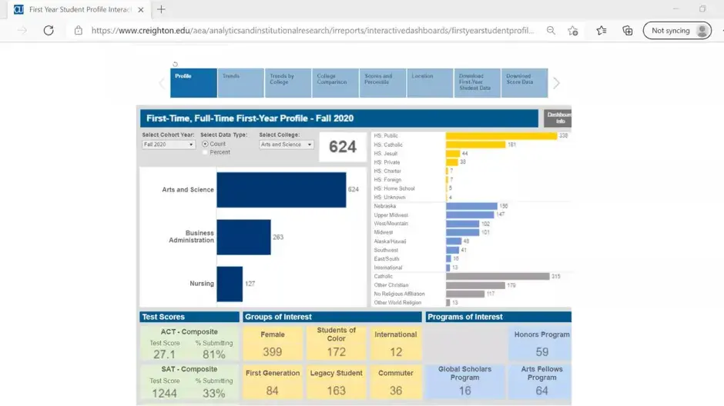This screenshot has height=406, width=724.
Task: Click the Arts and Science bar
Action: point(281,190)
